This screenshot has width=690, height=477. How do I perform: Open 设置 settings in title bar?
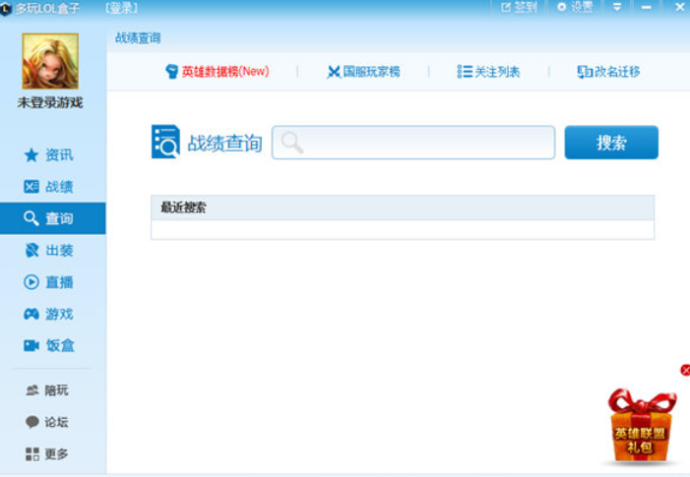pyautogui.click(x=575, y=7)
